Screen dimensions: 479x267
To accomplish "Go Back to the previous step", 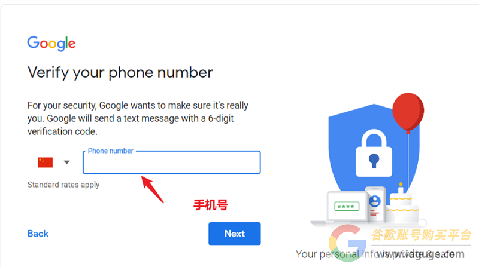I will click(x=38, y=234).
